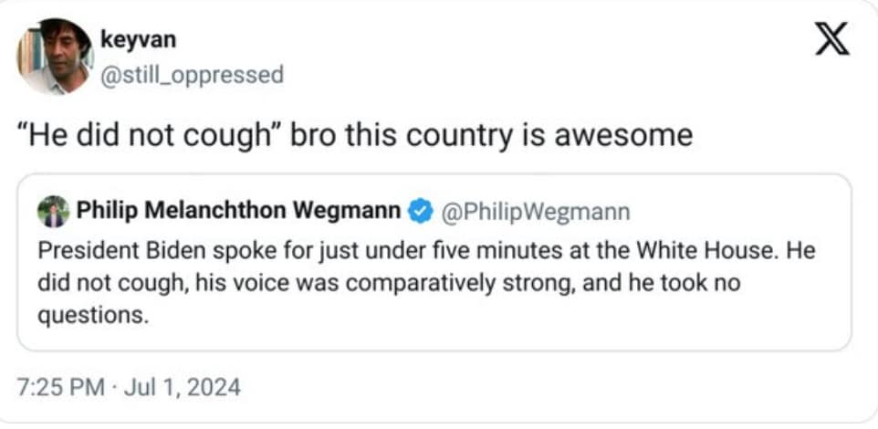The width and height of the screenshot is (878, 429).
Task: Click "he took no" in quoted tweet
Action: coord(680,282)
